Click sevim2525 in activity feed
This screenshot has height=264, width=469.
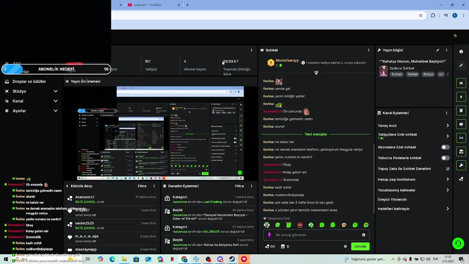coord(85,223)
